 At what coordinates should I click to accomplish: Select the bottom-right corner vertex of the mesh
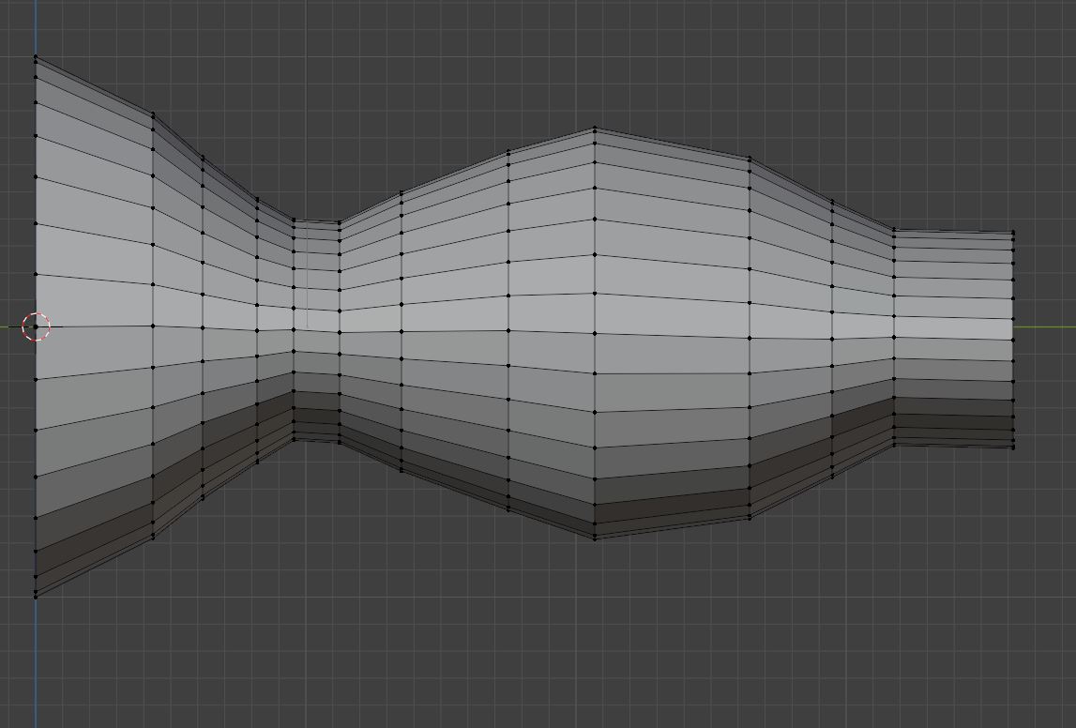(x=1013, y=448)
